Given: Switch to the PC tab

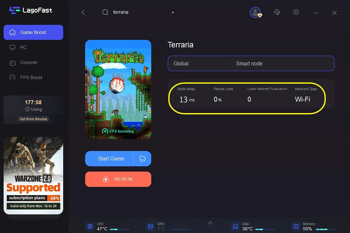Looking at the screenshot, I should pyautogui.click(x=33, y=47).
